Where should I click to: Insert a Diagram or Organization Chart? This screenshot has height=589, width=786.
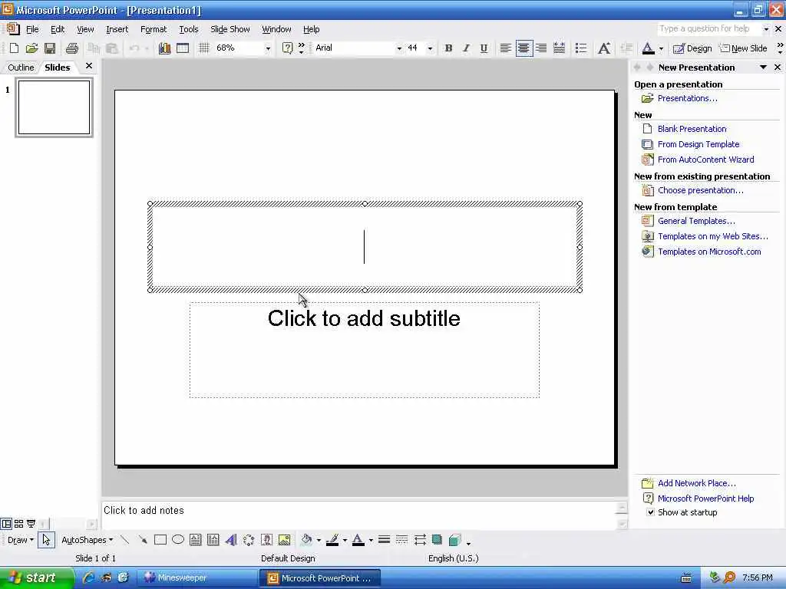coord(249,540)
